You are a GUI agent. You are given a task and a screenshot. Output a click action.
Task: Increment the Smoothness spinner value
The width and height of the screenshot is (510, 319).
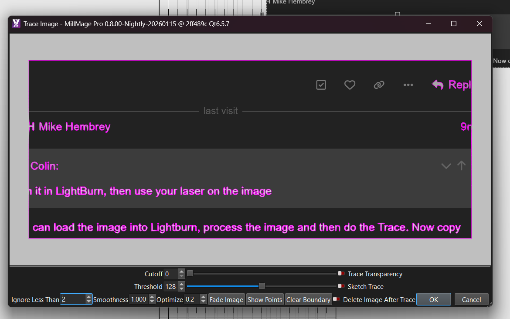tap(152, 297)
